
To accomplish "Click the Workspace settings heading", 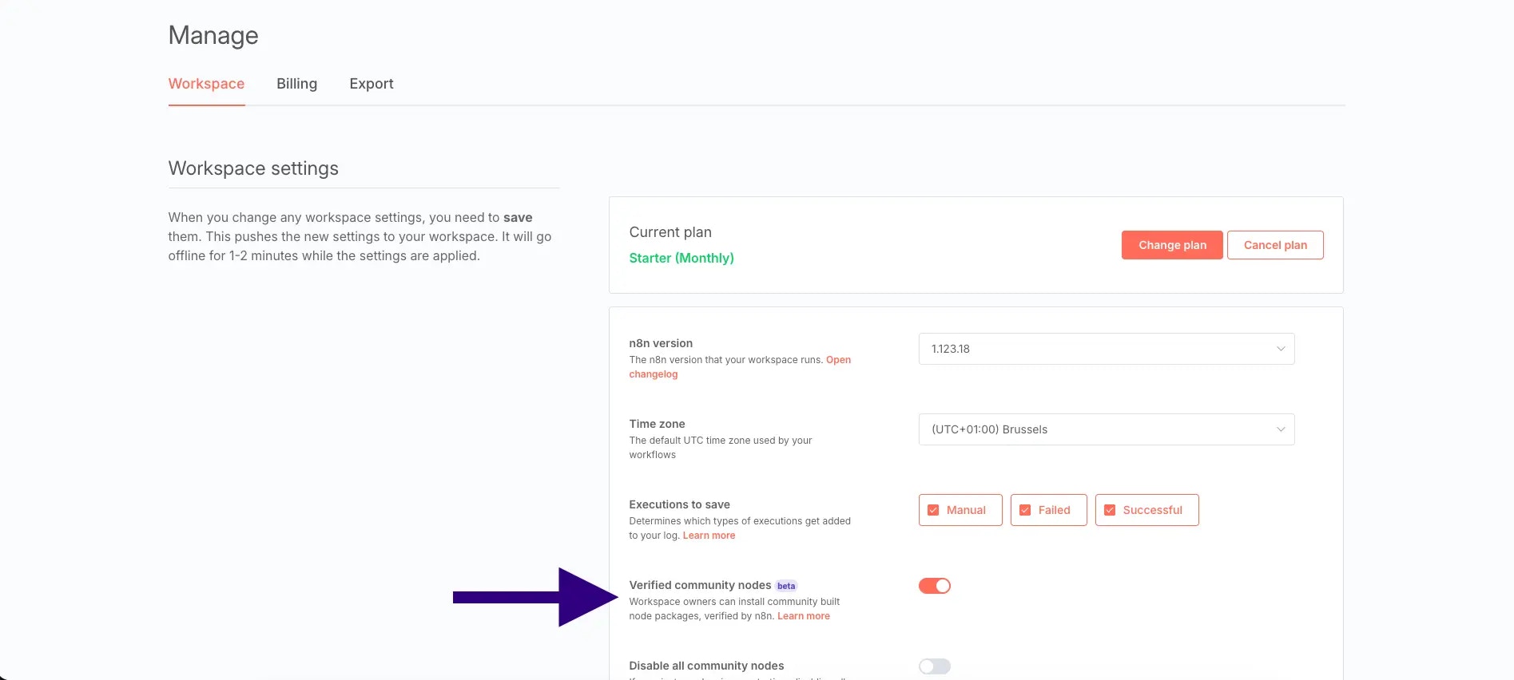I will pos(253,168).
